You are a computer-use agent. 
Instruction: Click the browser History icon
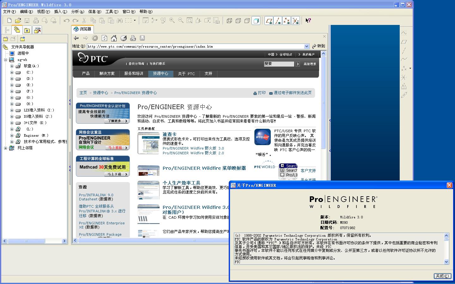pyautogui.click(x=124, y=38)
